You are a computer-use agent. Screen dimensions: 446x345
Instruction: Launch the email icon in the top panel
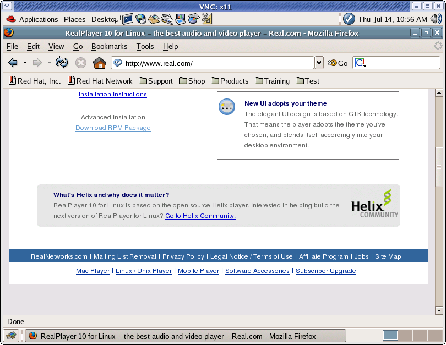coord(154,19)
